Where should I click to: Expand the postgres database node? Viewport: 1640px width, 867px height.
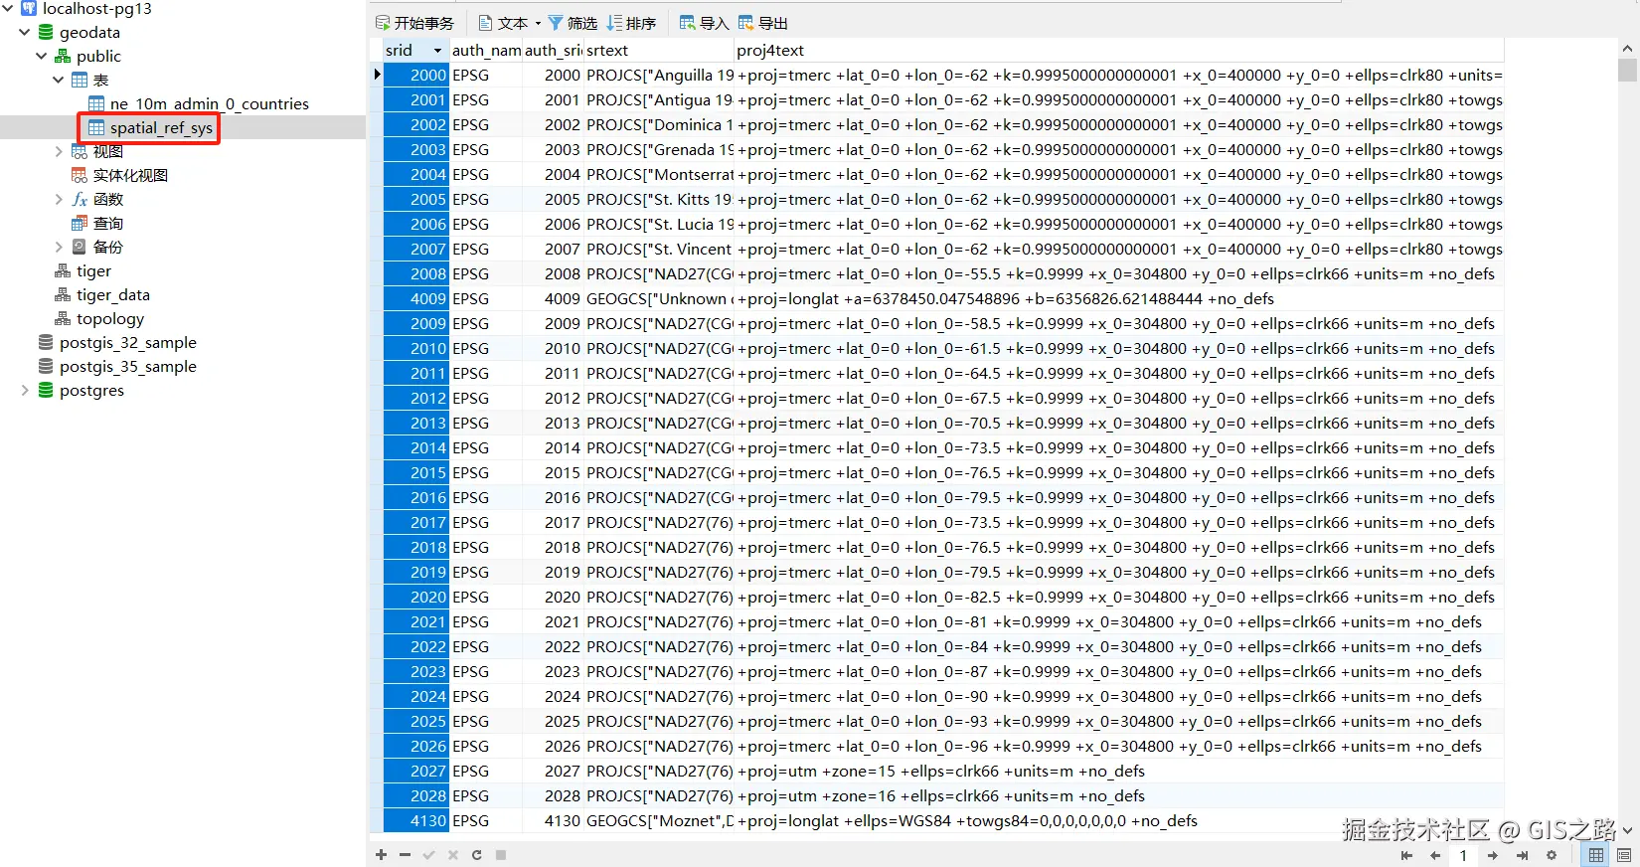click(25, 390)
